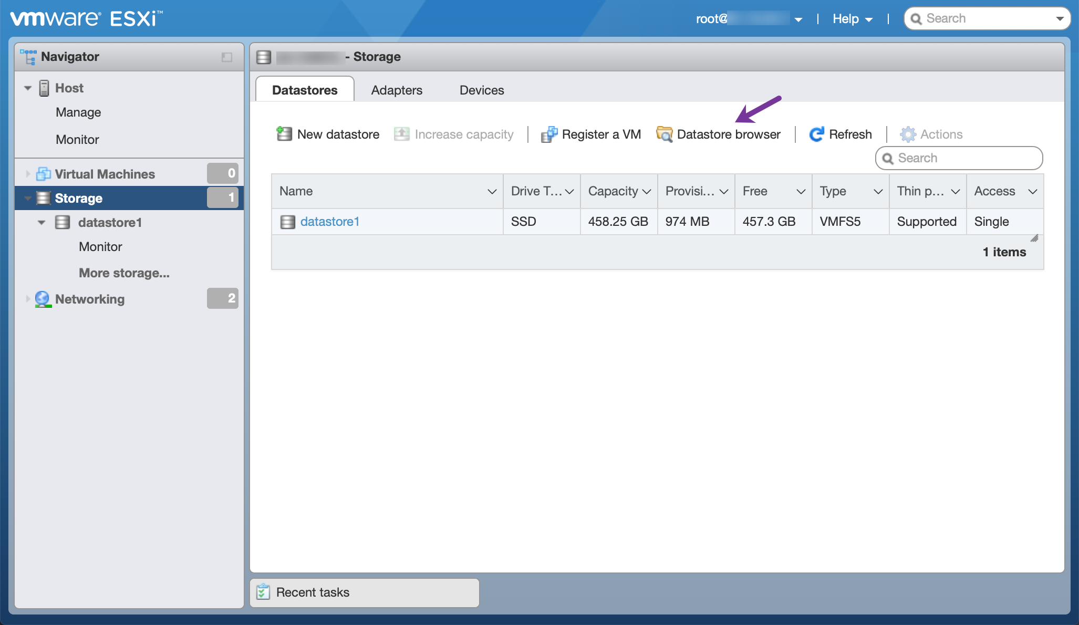Screen dimensions: 1079x625
Task: Click the Virtual Machines icon in Navigator
Action: [43, 174]
